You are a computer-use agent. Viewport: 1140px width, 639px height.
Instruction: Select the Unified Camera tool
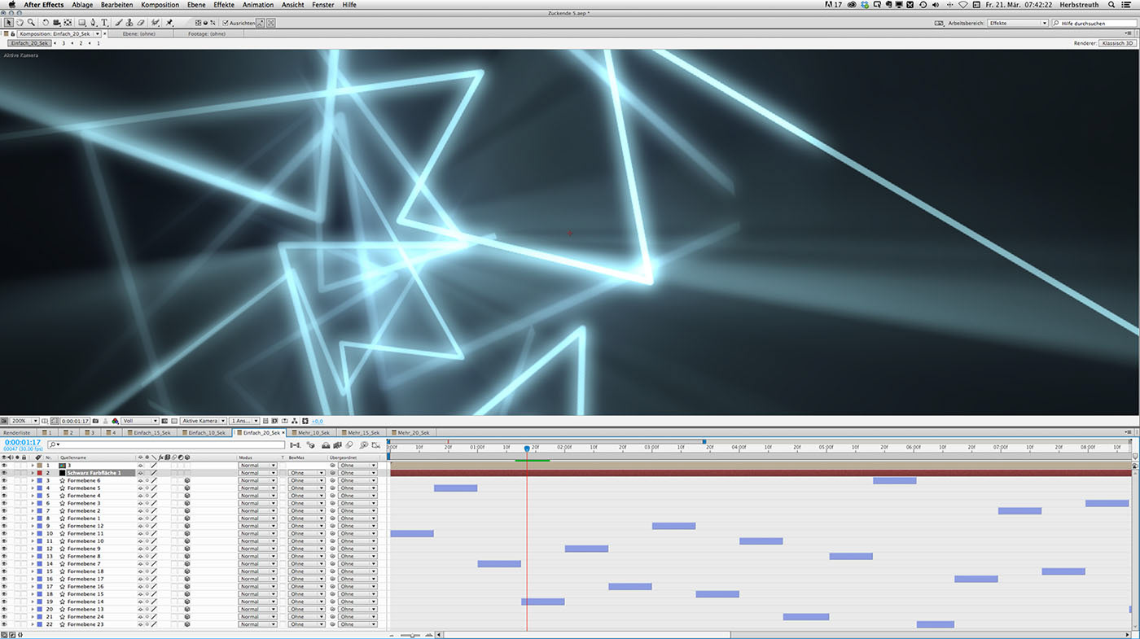tap(57, 23)
